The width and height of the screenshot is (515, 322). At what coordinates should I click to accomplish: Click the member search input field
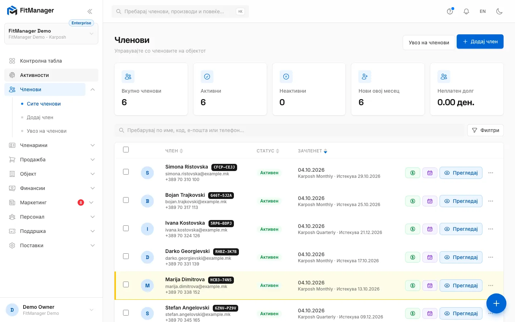289,130
